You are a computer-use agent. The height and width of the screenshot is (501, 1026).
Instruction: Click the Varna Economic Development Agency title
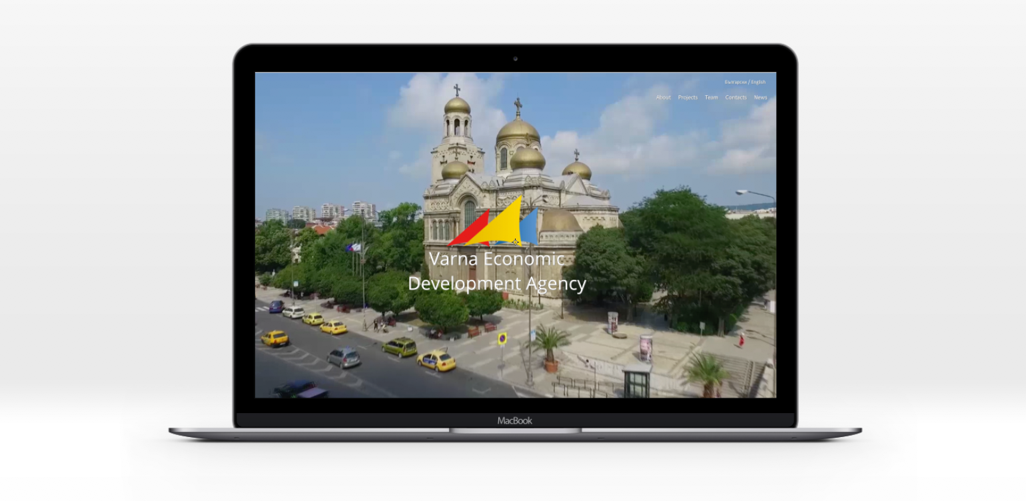tap(497, 271)
